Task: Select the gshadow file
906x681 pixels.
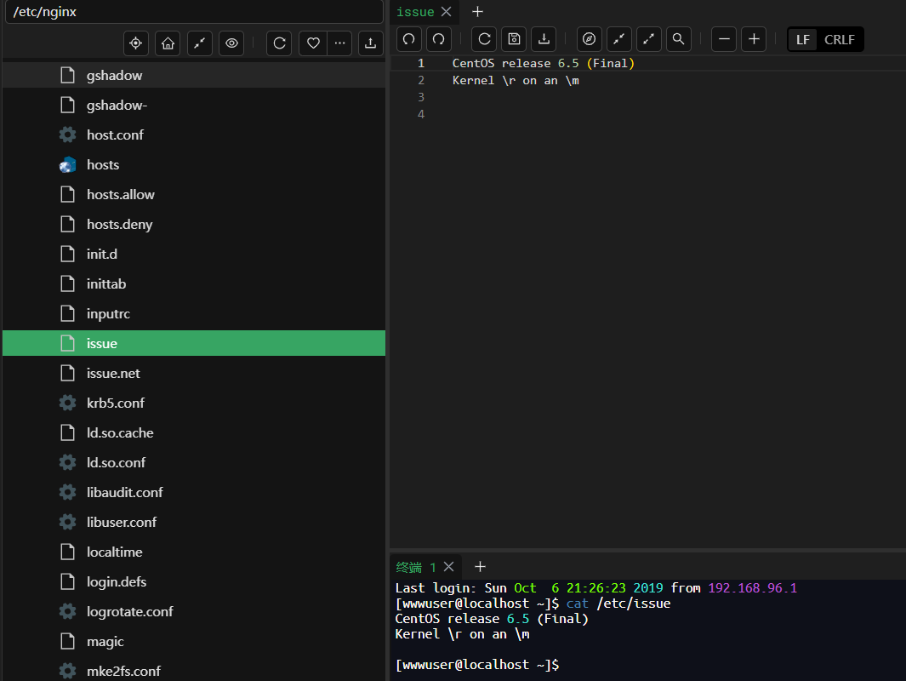Action: (194, 75)
